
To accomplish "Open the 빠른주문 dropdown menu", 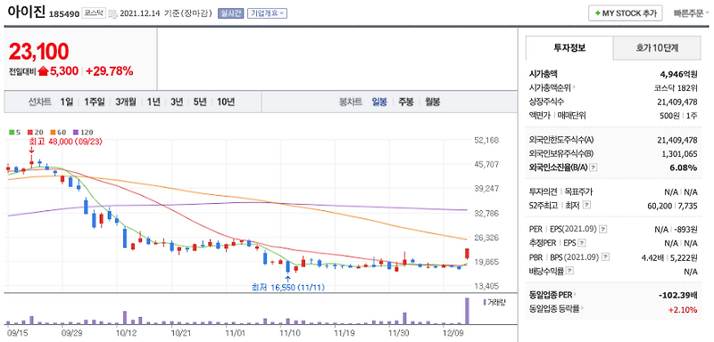I will tap(691, 13).
